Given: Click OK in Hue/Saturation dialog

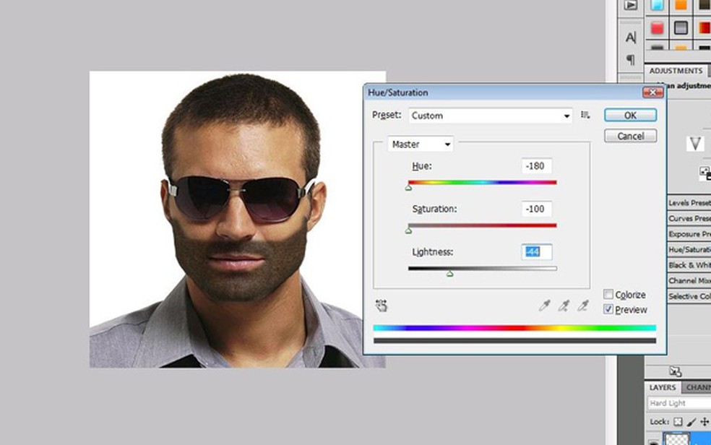Looking at the screenshot, I should (x=630, y=115).
